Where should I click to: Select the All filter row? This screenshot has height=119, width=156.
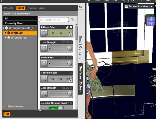tap(20, 18)
